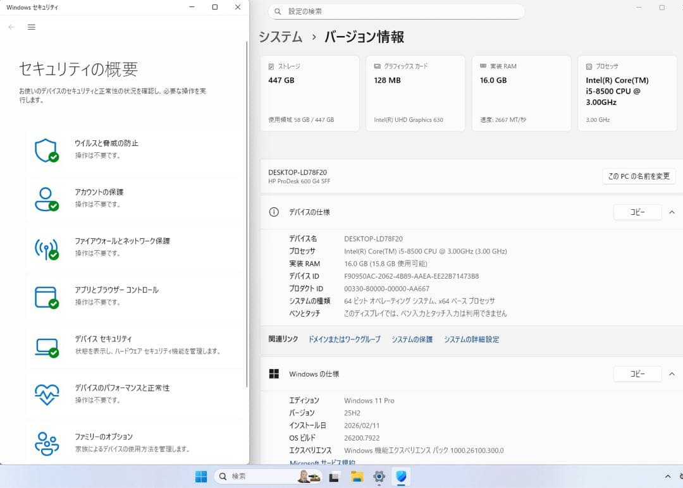The height and width of the screenshot is (488, 683).
Task: Open App and browser control window icon
Action: [47, 297]
